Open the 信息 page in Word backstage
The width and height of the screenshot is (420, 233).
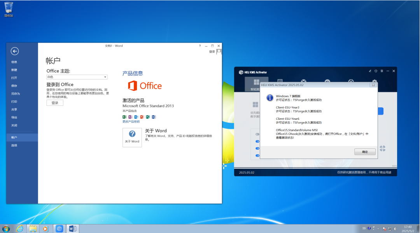[14, 62]
